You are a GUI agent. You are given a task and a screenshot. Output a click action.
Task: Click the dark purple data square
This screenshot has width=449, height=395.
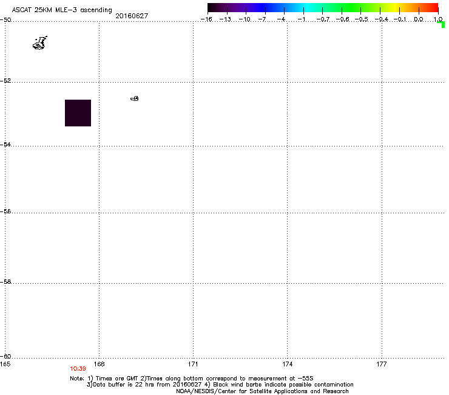(x=78, y=113)
